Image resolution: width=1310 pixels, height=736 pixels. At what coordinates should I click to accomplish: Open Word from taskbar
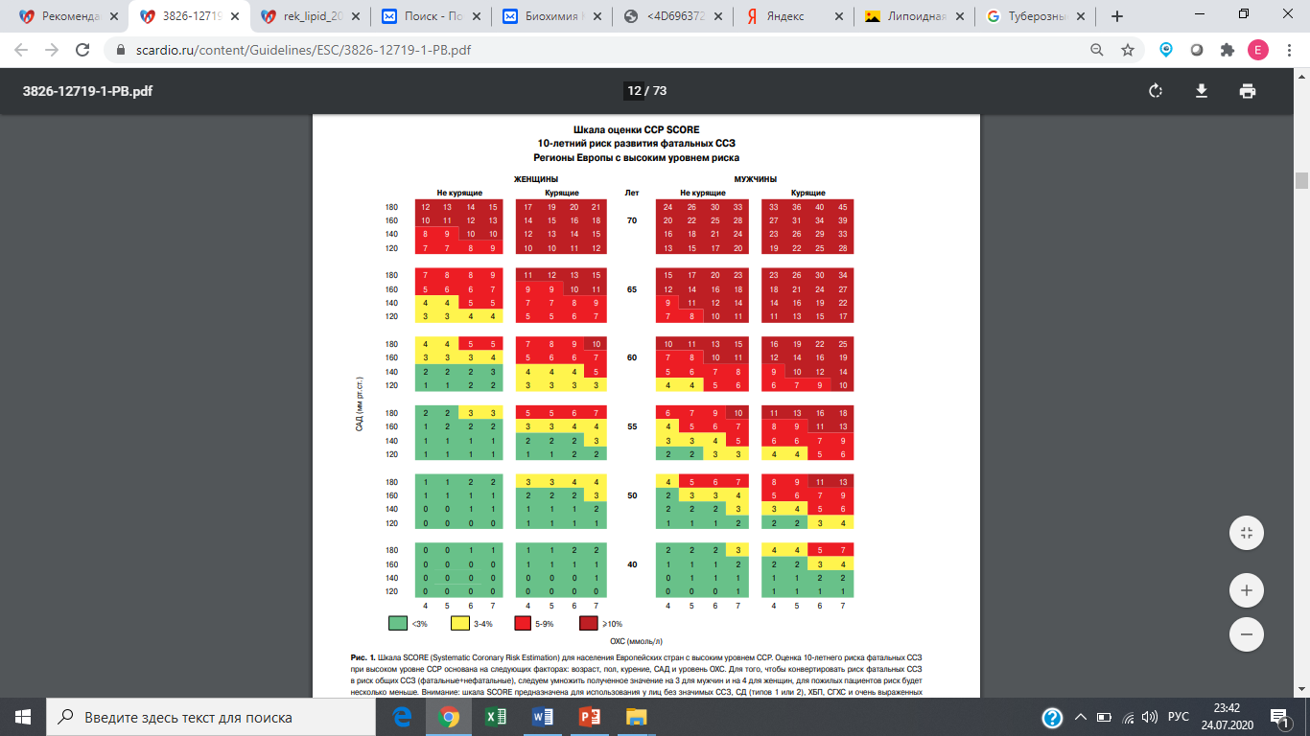[x=543, y=717]
